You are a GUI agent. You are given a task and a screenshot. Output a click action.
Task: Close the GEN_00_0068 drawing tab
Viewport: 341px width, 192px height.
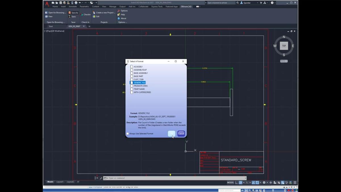point(84,26)
